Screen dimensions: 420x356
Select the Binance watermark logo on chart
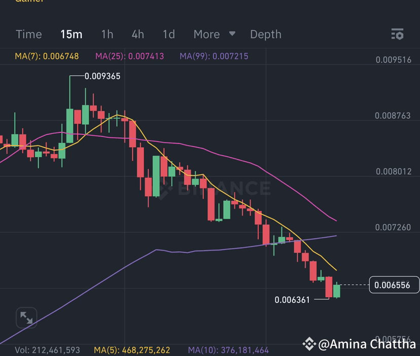coord(213,188)
